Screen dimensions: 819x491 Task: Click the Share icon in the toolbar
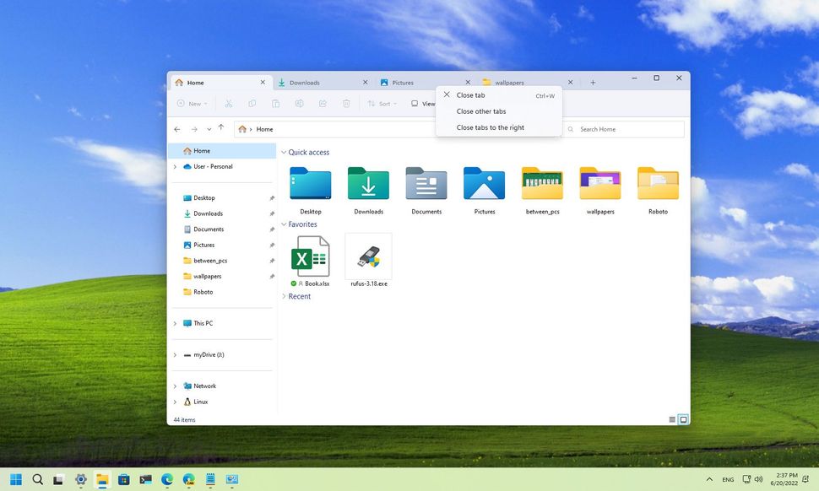[x=323, y=103]
